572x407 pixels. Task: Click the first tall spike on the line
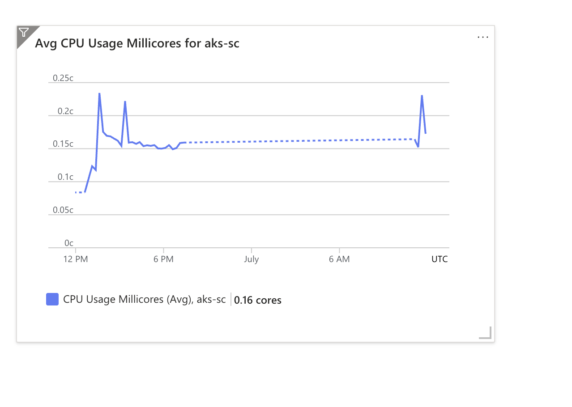point(99,94)
